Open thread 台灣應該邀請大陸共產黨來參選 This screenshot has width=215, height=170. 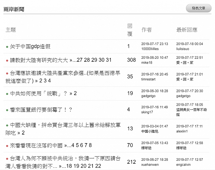[63, 77]
